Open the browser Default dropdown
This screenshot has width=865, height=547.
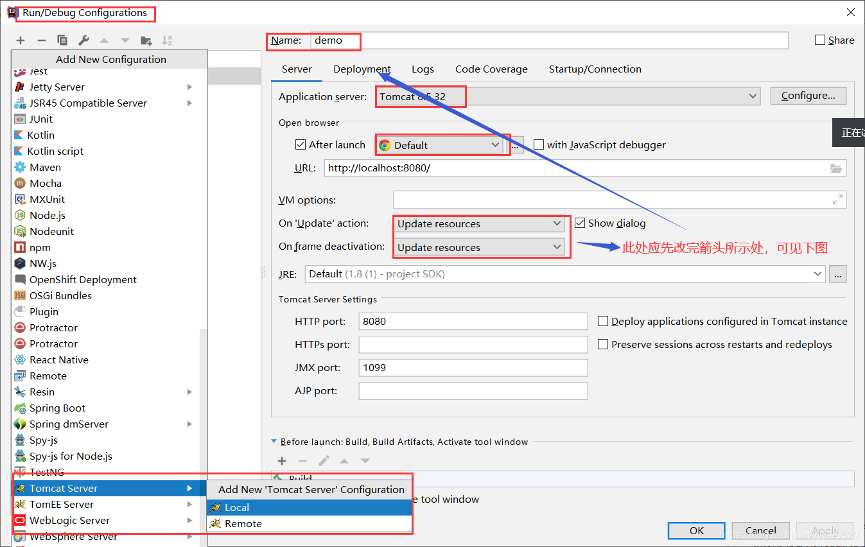(440, 145)
